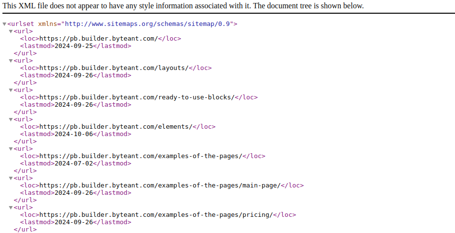Collapse the url entry containing elements
The width and height of the screenshot is (455, 233).
click(x=11, y=119)
